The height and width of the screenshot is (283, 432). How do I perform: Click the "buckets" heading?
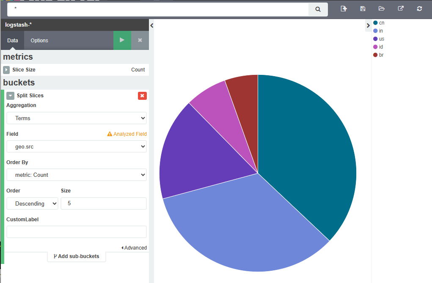19,82
